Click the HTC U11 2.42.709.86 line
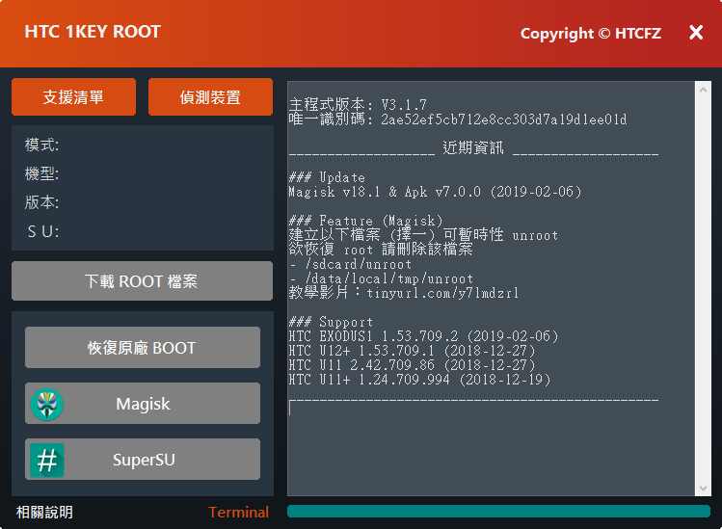 point(413,365)
